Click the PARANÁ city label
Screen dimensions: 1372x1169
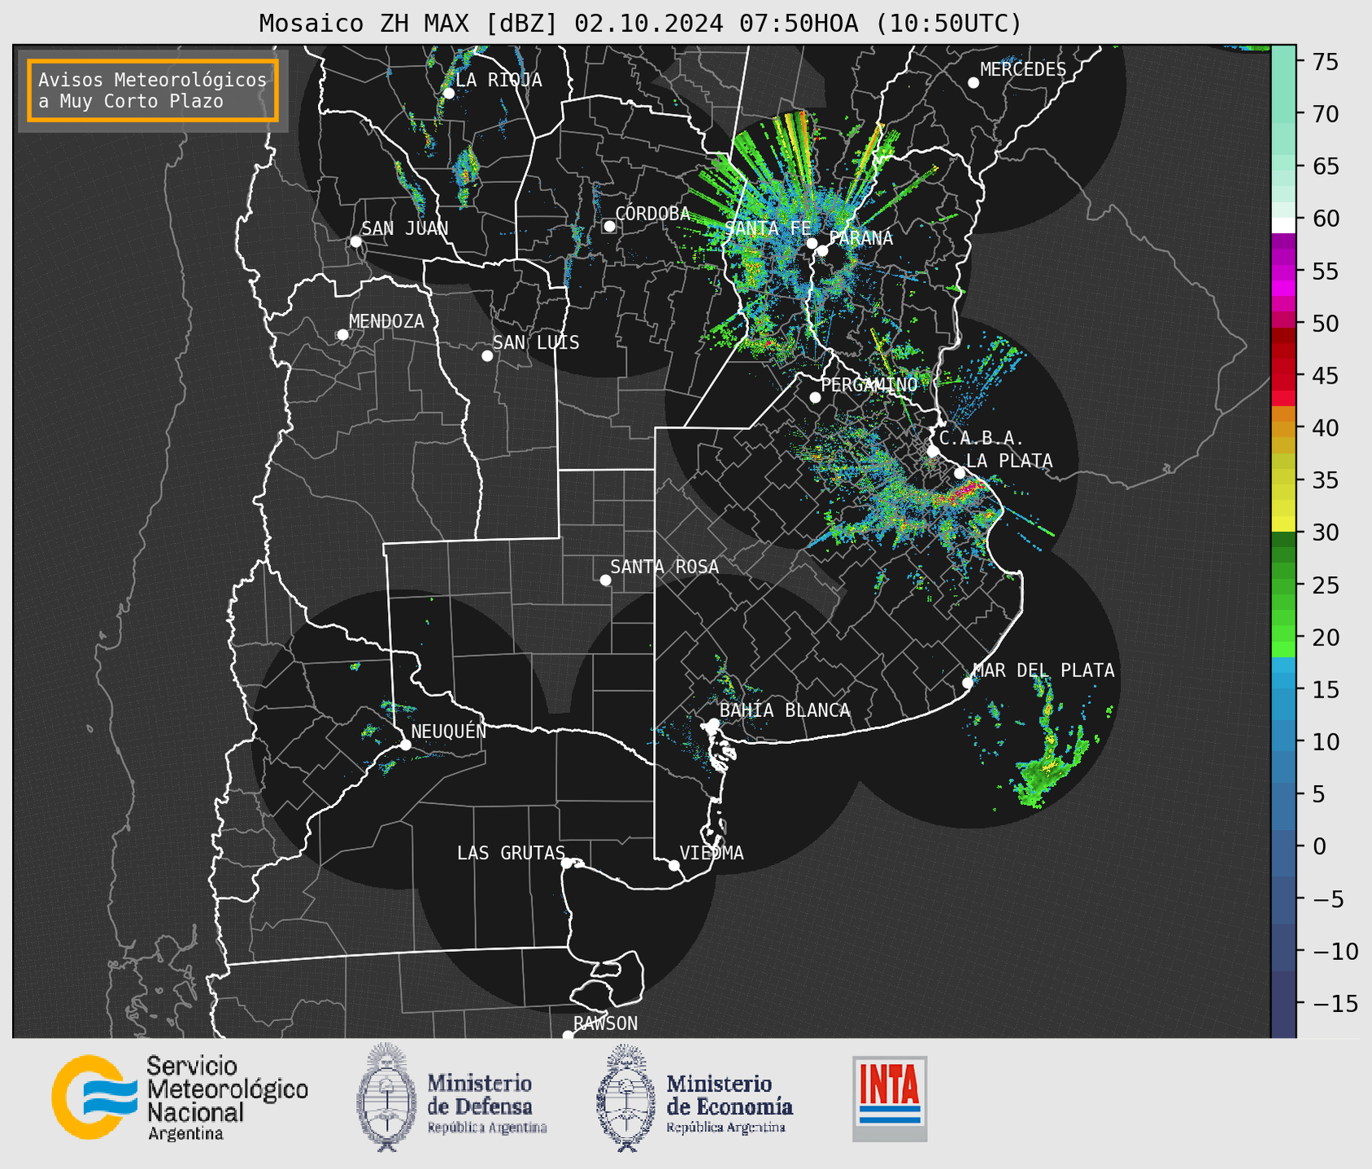pos(860,238)
